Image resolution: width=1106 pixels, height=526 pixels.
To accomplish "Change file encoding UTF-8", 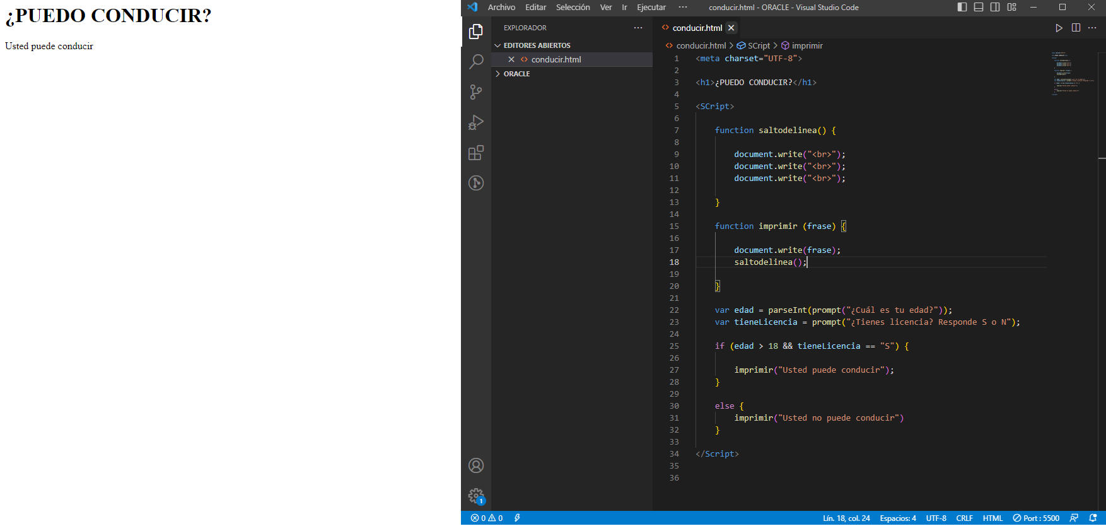I will pos(936,518).
